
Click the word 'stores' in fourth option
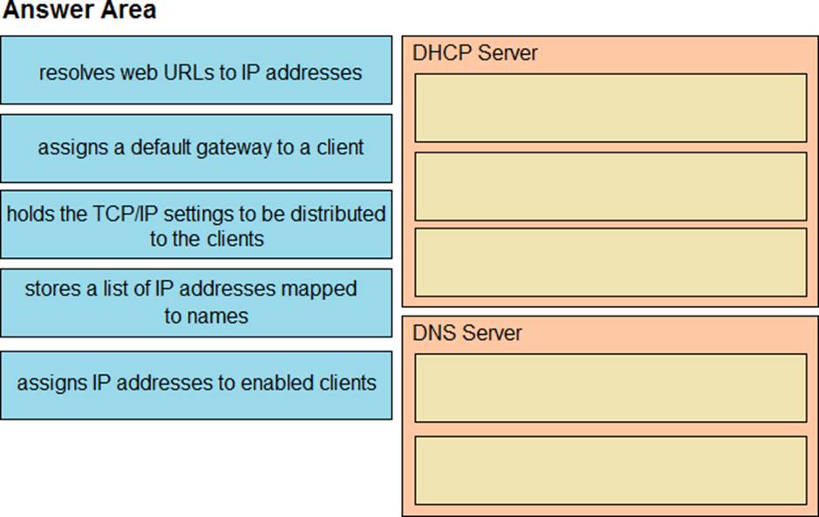51,289
